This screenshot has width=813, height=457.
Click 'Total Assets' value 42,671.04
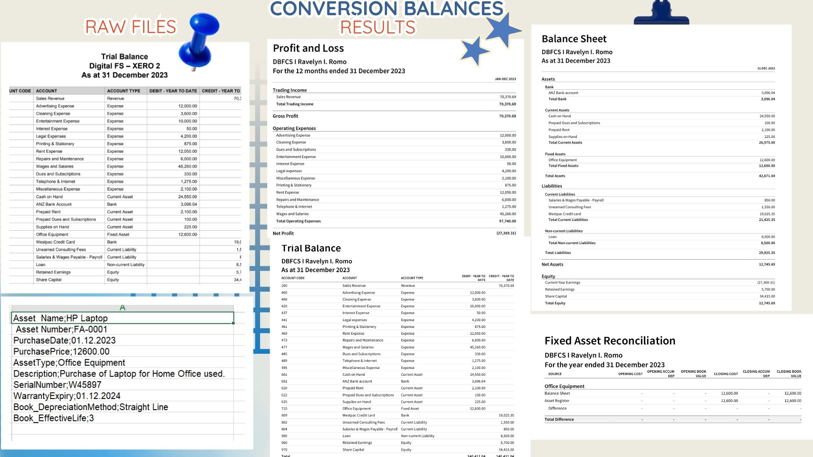tap(767, 176)
